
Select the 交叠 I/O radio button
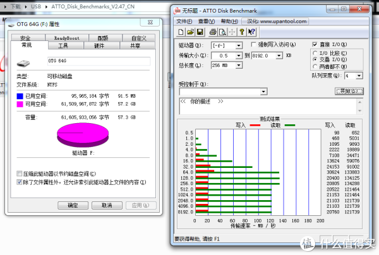tap(315, 59)
